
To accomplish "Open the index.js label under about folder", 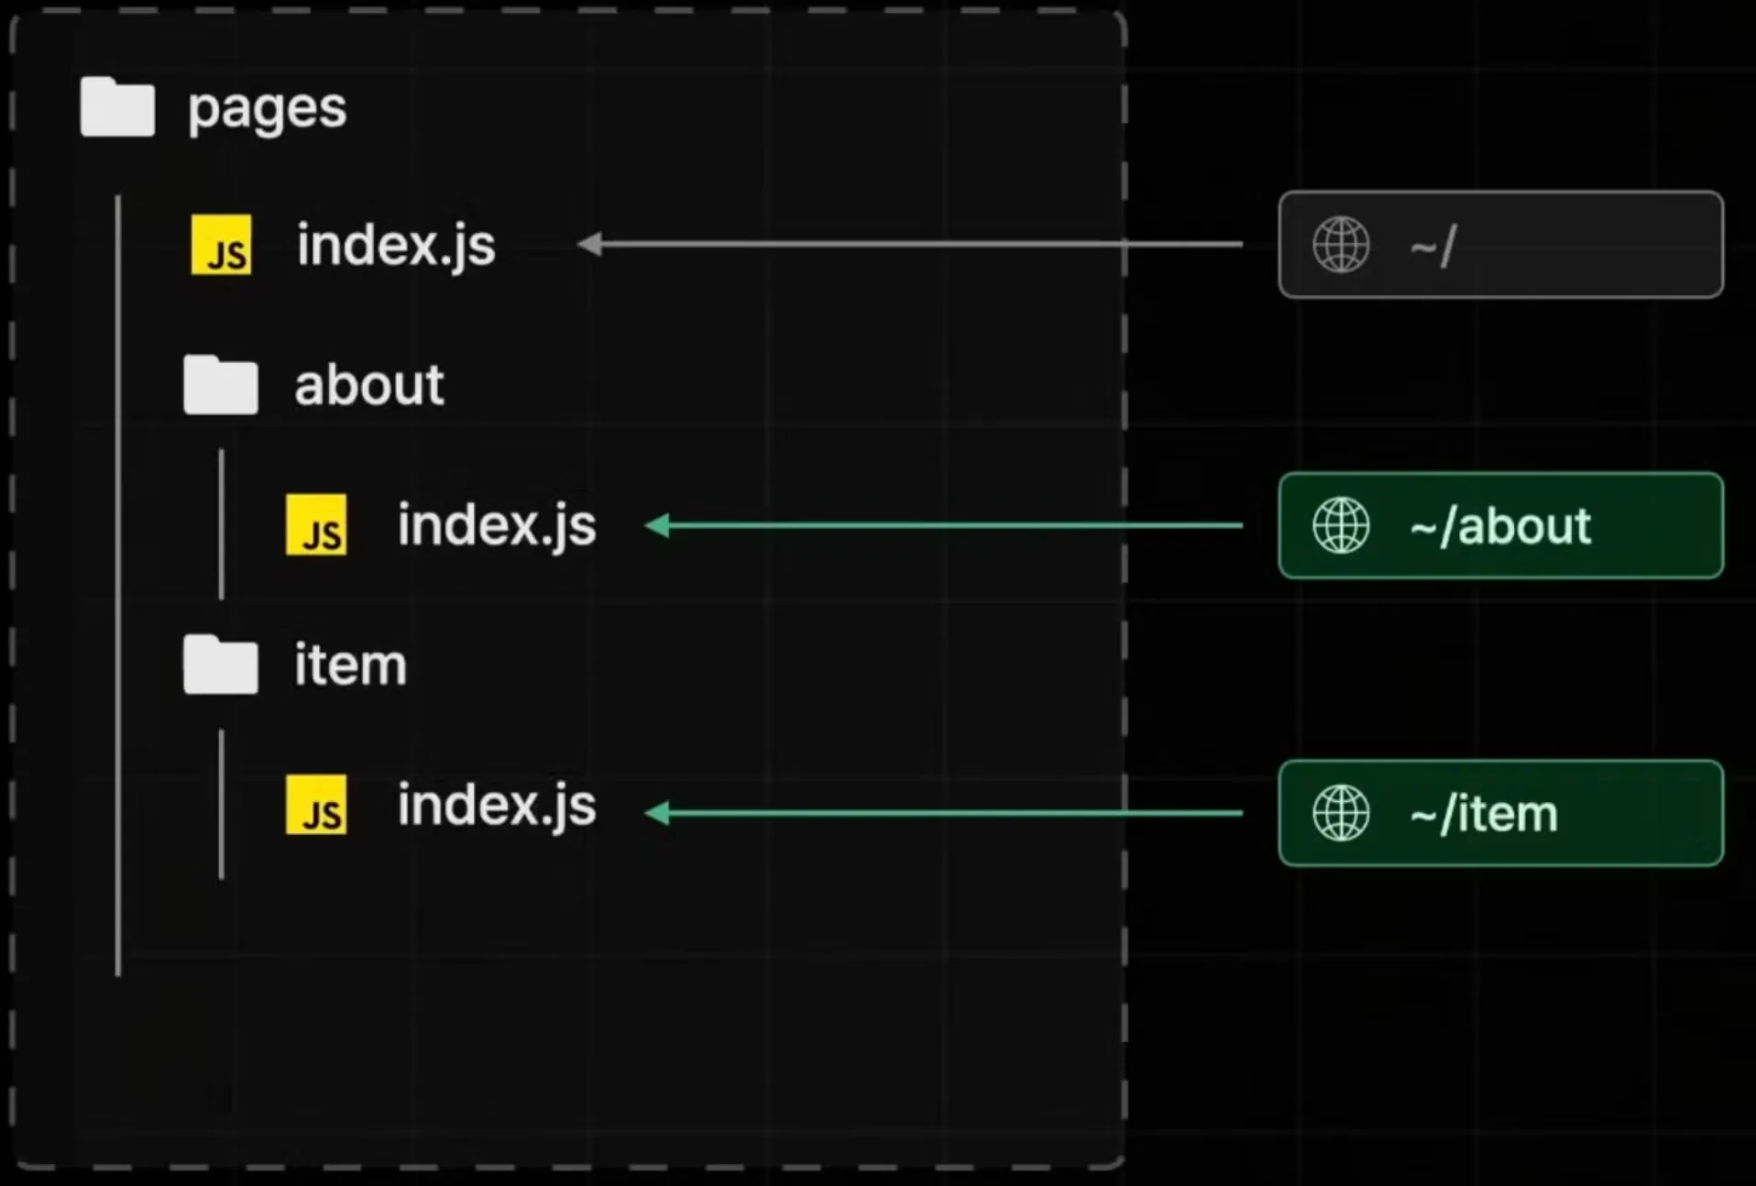I will click(x=496, y=526).
